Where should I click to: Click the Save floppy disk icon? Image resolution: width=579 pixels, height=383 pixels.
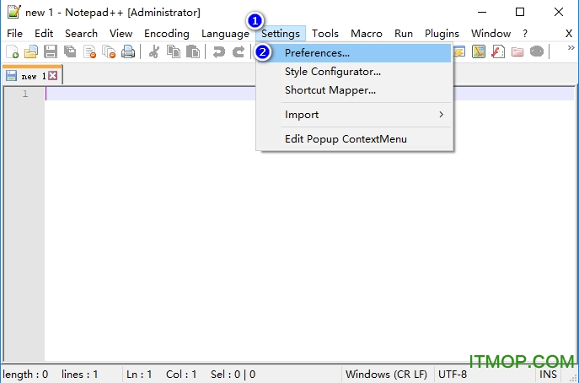click(51, 51)
